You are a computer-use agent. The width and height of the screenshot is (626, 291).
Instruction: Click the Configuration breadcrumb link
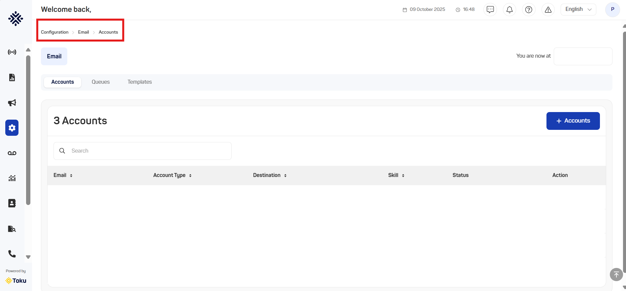click(55, 32)
